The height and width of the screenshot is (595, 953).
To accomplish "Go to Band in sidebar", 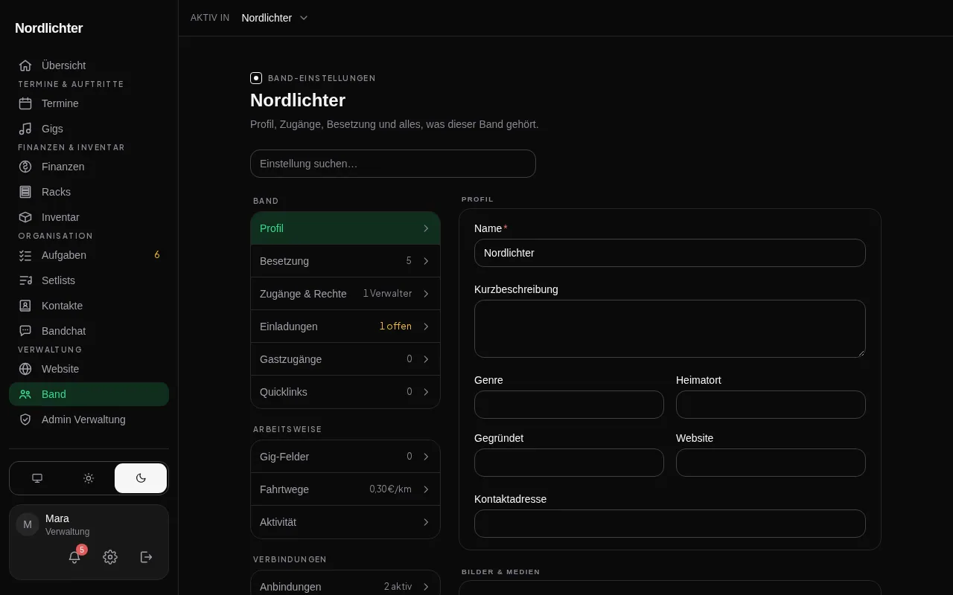I will pyautogui.click(x=89, y=394).
